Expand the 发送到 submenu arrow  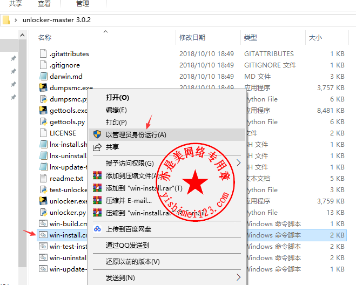point(238,277)
